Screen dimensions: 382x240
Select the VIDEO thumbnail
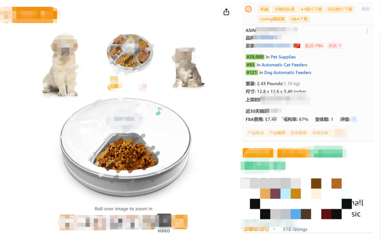(164, 223)
